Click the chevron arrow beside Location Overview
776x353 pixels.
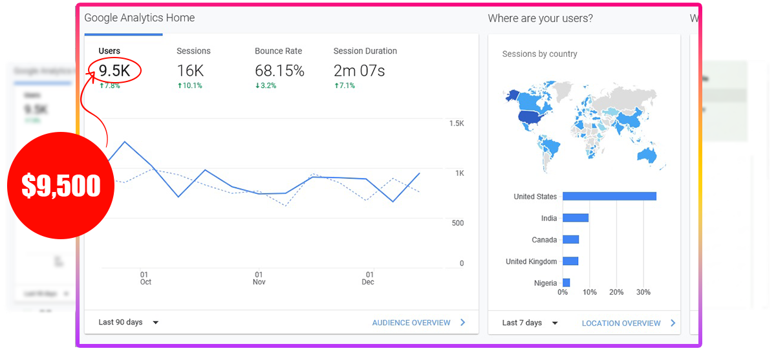pos(673,323)
